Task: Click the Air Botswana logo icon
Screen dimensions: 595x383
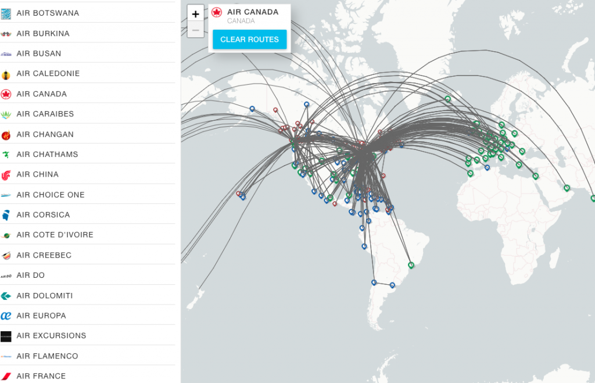Action: 6,14
